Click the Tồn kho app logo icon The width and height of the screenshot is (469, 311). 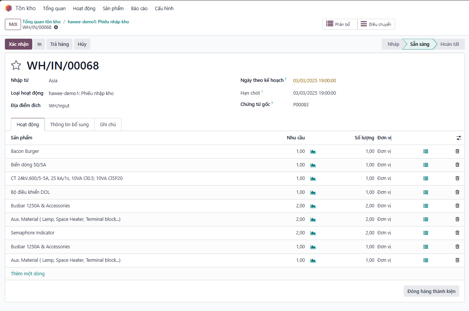pos(8,8)
